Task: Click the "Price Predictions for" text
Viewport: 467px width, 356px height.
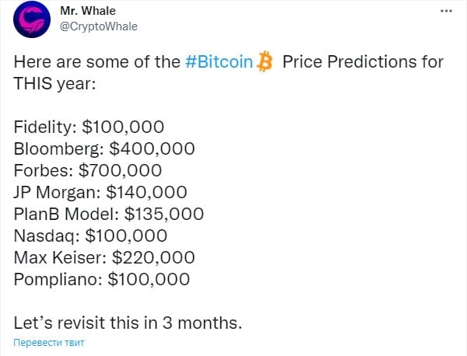Action: click(x=363, y=63)
